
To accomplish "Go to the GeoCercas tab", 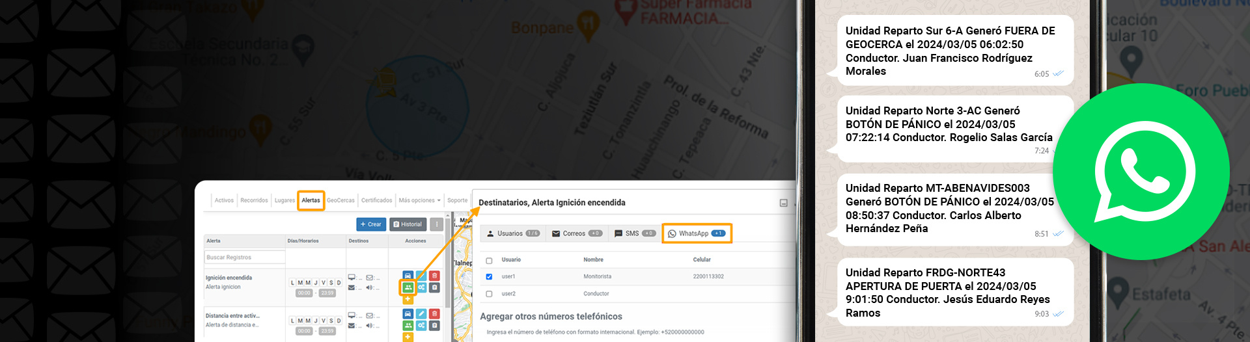I will pos(340,200).
